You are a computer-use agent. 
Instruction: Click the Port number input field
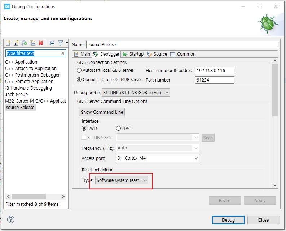(x=214, y=80)
